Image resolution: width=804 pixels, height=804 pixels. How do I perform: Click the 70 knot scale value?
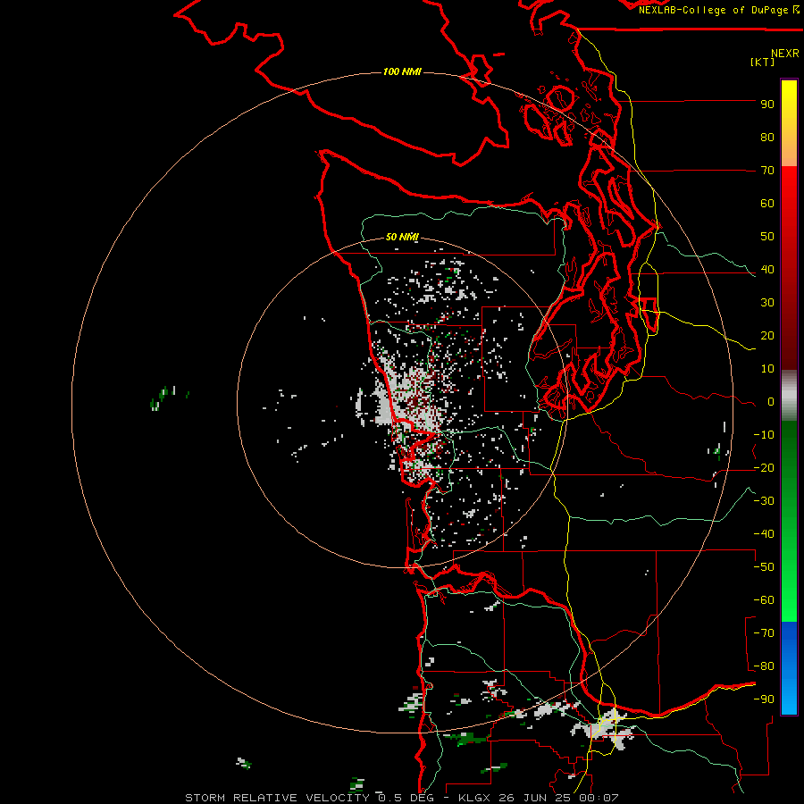coord(767,171)
